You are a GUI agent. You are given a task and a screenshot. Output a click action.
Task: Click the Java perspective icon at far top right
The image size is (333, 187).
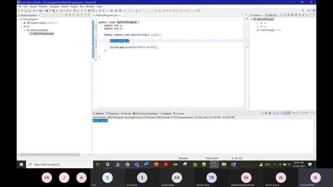tap(314, 10)
